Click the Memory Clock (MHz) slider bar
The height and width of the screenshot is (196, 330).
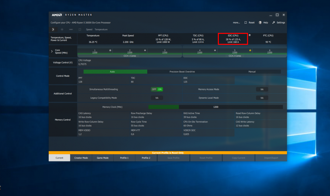point(216,107)
